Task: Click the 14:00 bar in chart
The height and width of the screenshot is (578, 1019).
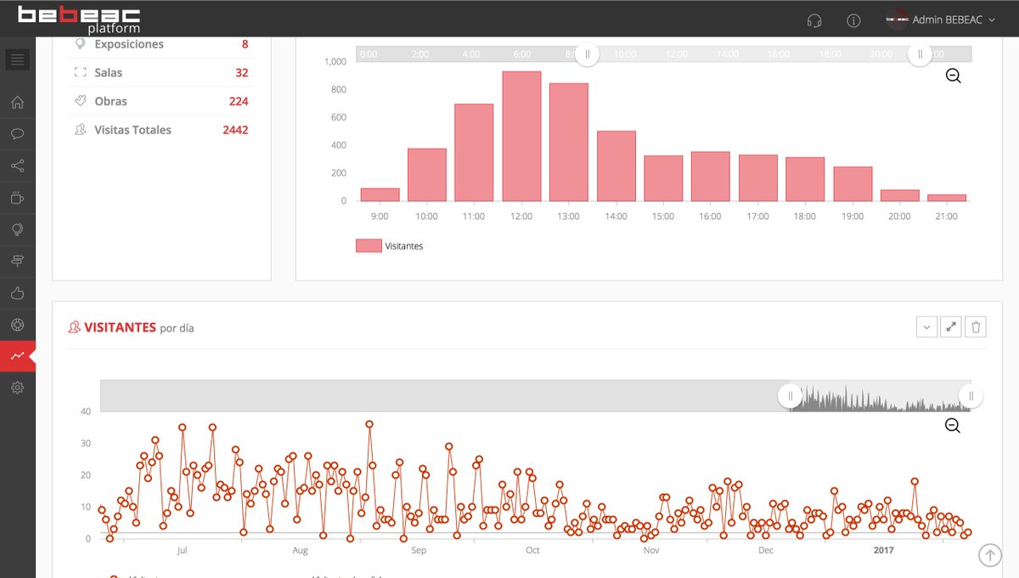Action: point(616,166)
